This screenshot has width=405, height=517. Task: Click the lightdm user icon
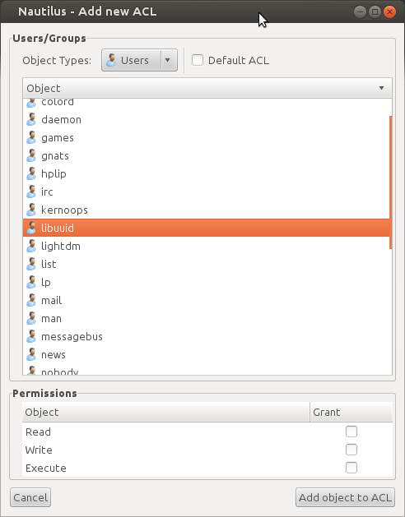pyautogui.click(x=31, y=246)
